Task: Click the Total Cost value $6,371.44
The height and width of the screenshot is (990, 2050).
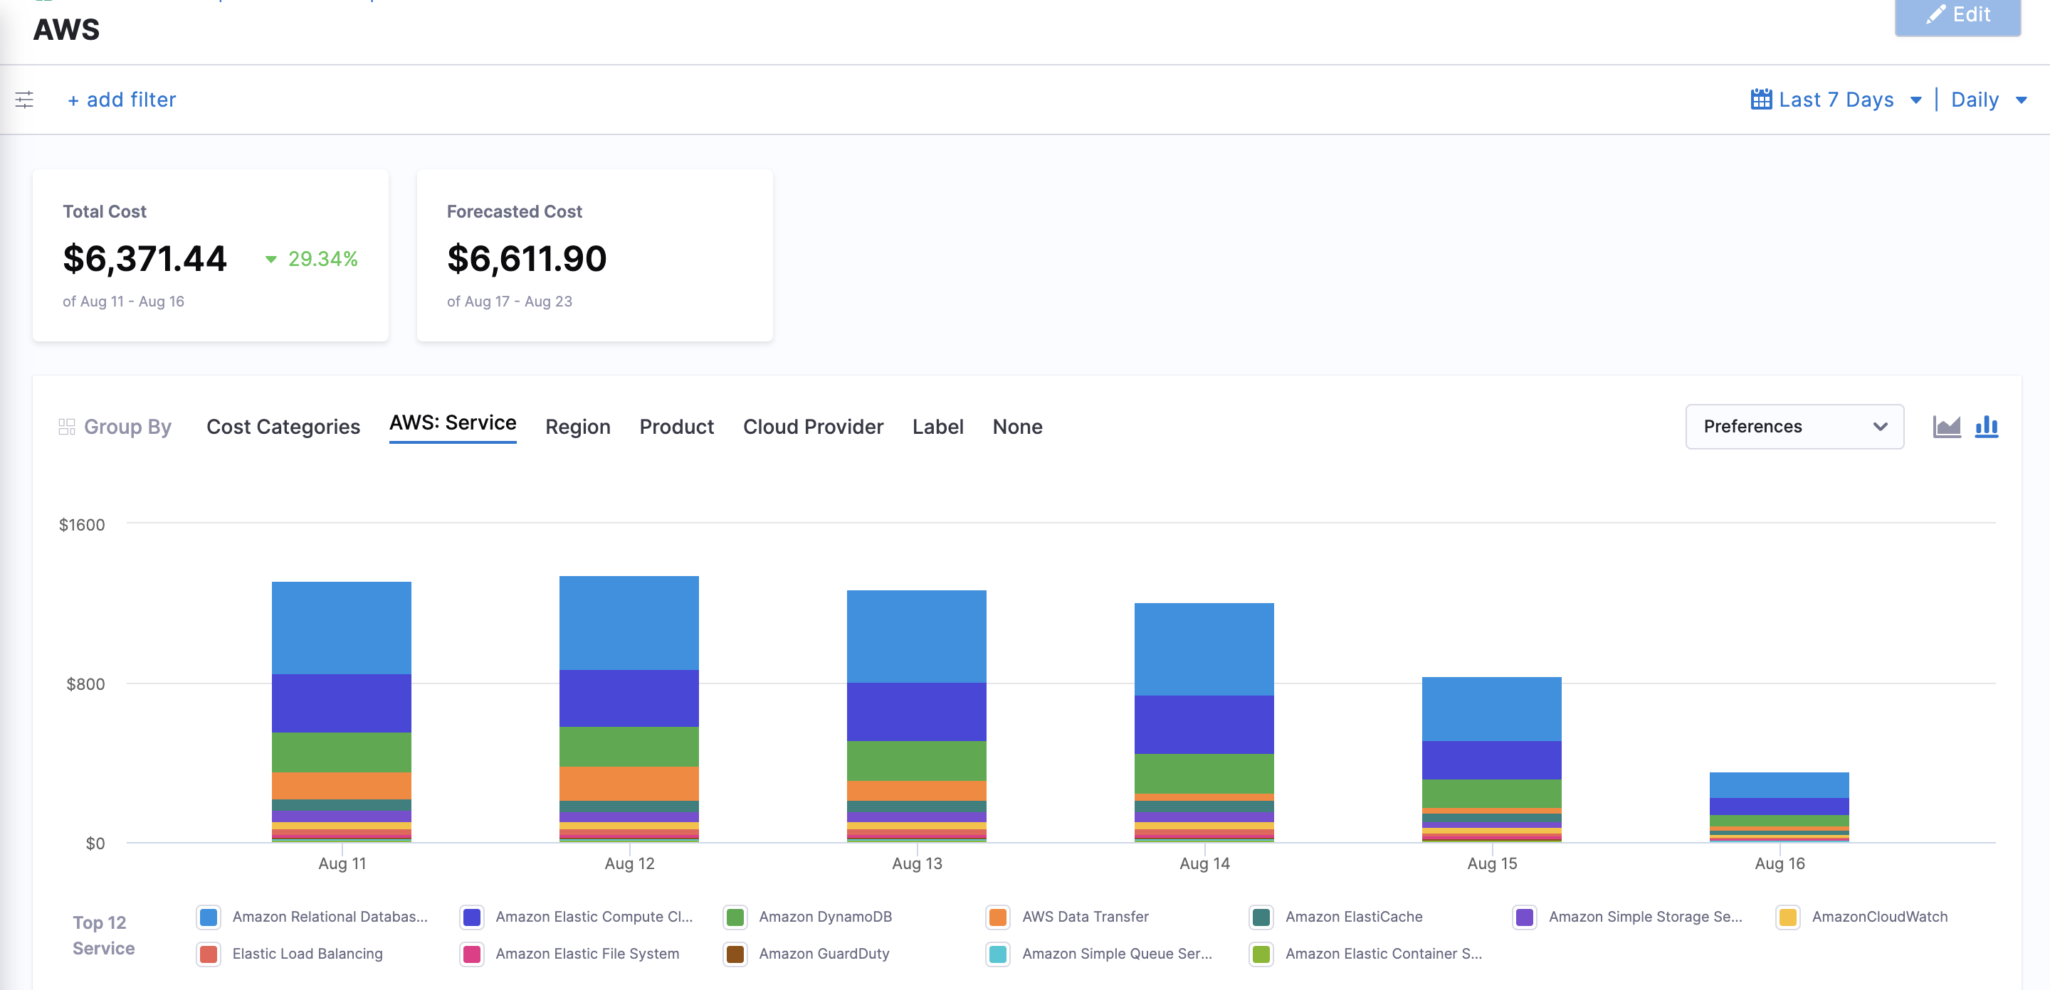Action: (144, 258)
